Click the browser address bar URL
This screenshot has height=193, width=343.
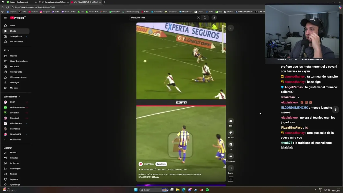35,7
